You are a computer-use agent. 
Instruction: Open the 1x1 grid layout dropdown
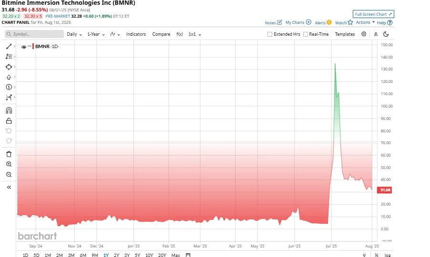[x=195, y=34]
